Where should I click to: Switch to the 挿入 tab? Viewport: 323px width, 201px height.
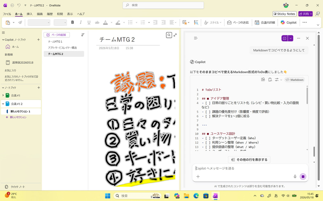[29, 14]
